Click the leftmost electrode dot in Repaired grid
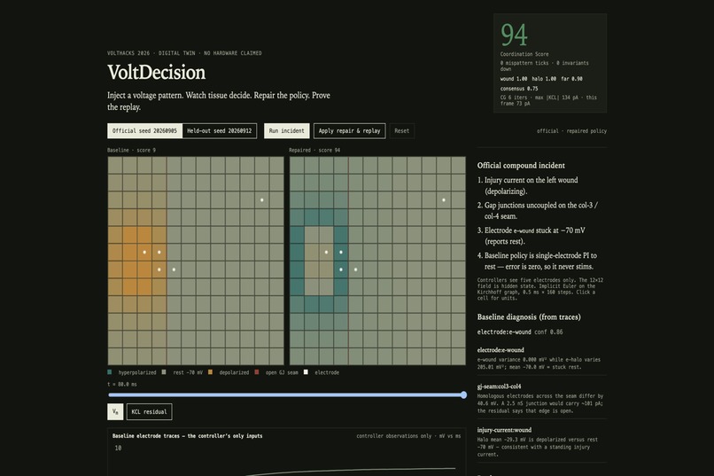This screenshot has height=476, width=714. point(326,252)
